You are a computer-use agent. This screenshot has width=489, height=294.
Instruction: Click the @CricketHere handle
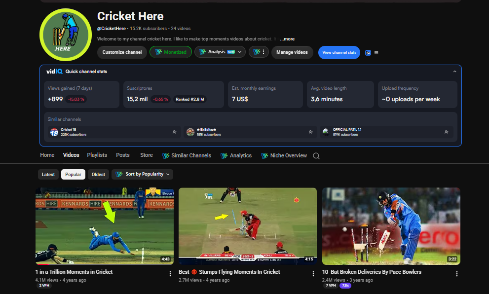click(112, 29)
